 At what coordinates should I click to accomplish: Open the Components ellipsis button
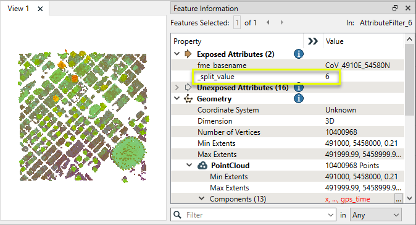tap(398, 198)
